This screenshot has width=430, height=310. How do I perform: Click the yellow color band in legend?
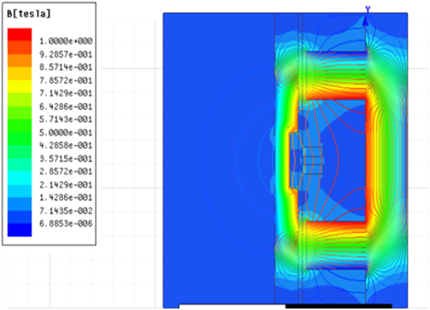tap(19, 87)
